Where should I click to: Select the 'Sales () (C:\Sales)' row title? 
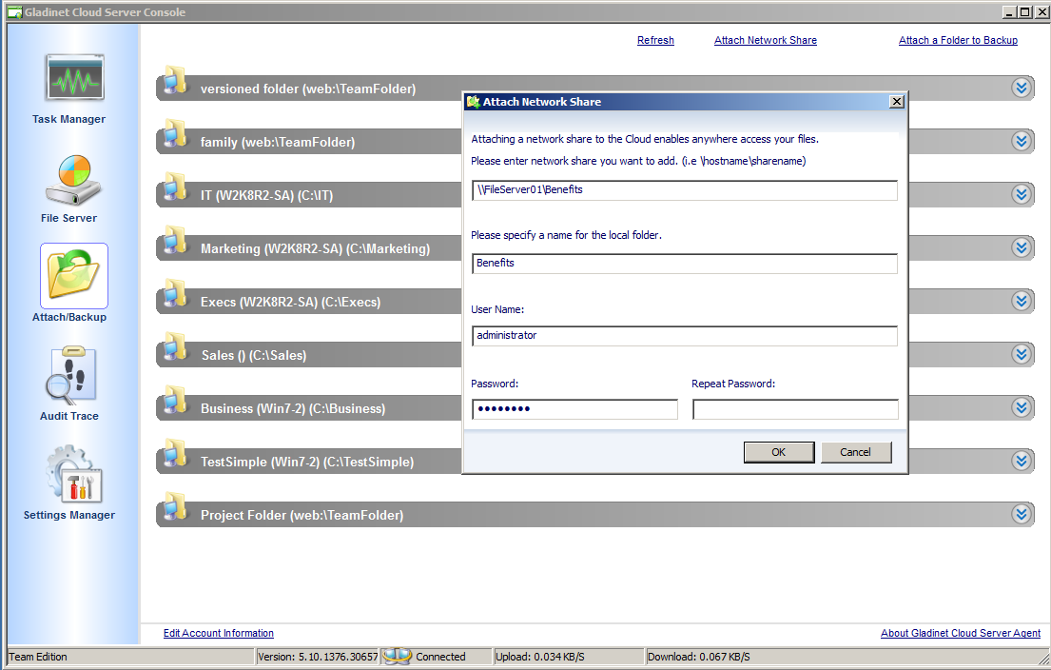pos(254,355)
